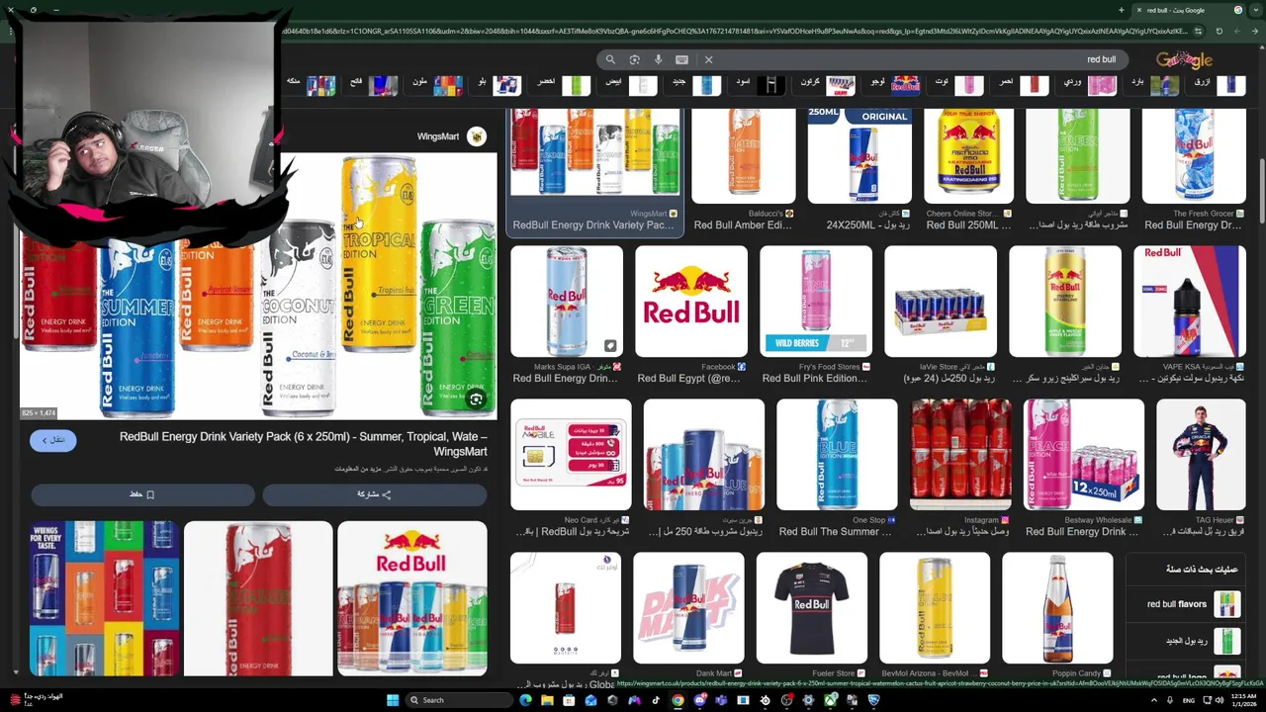The width and height of the screenshot is (1266, 712).
Task: Show hidden system tray icons chevron
Action: (x=1154, y=700)
